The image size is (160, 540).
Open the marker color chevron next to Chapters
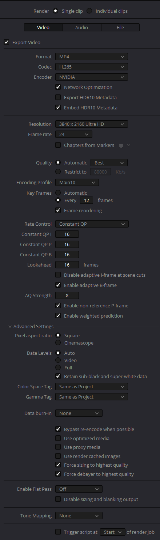[x=128, y=145]
